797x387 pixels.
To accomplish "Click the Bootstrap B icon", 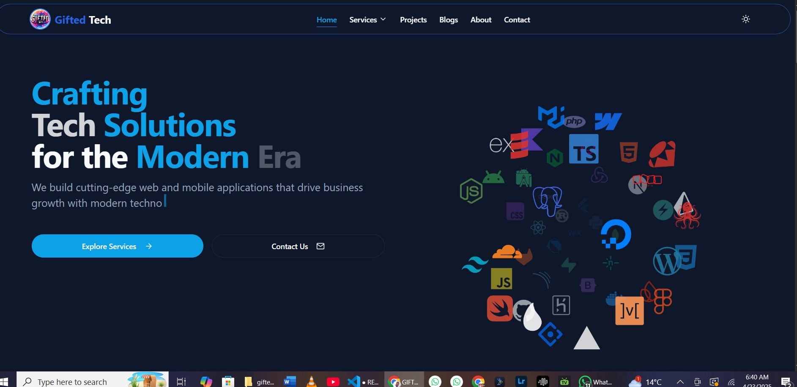I will point(588,285).
